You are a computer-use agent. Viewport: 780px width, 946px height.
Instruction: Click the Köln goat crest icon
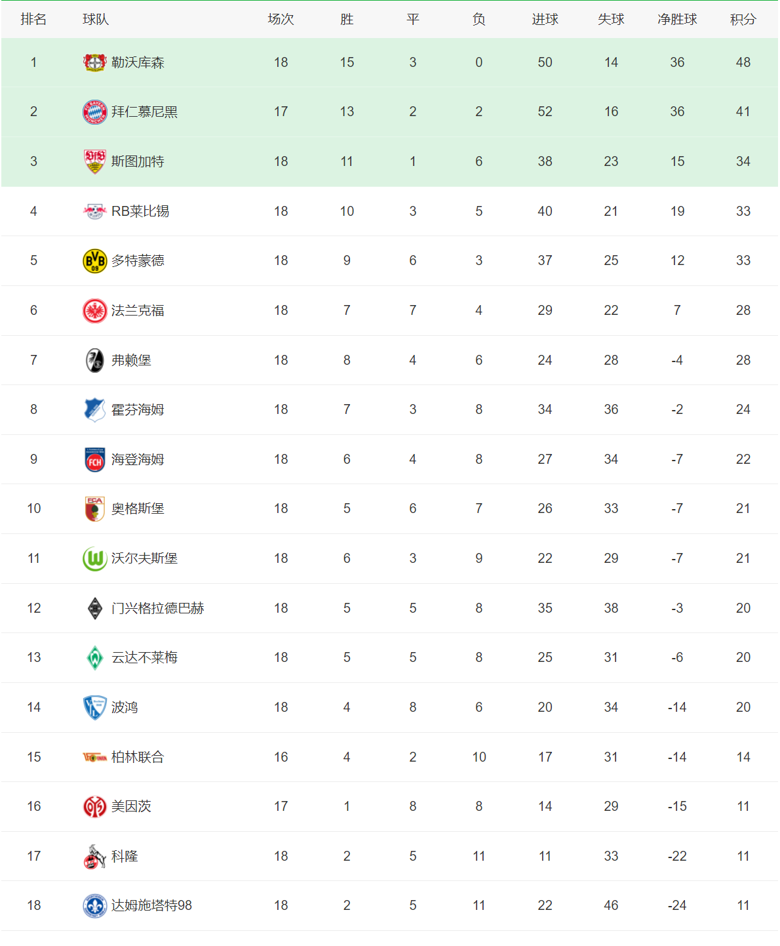click(95, 857)
